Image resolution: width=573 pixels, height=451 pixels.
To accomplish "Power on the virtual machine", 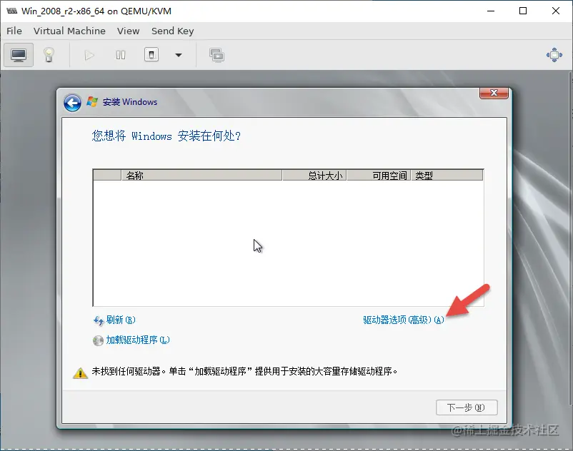I will [89, 56].
